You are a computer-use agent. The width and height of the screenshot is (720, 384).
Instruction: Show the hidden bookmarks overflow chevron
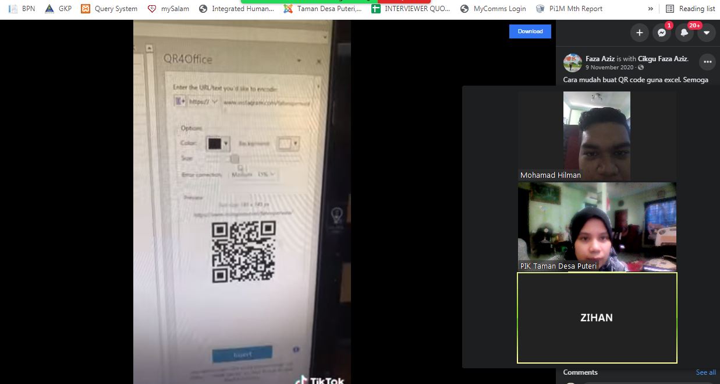[650, 9]
